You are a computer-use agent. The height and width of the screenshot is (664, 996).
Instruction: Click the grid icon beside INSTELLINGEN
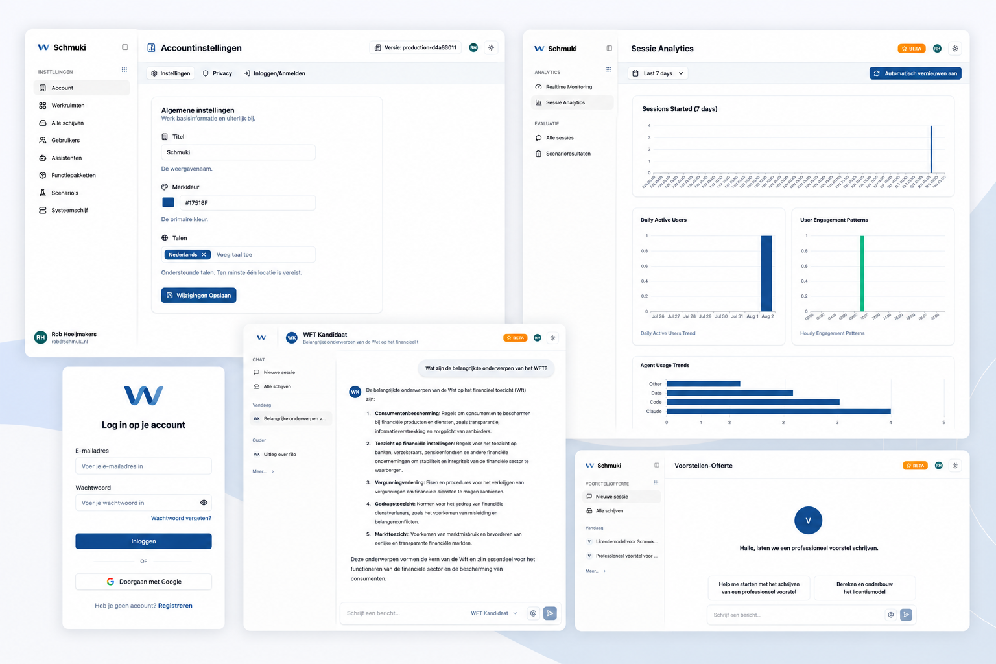click(124, 70)
